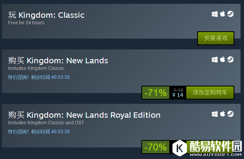Click Windows icon on Royal Edition row
Viewport: 244px width, 159px height.
(x=215, y=114)
